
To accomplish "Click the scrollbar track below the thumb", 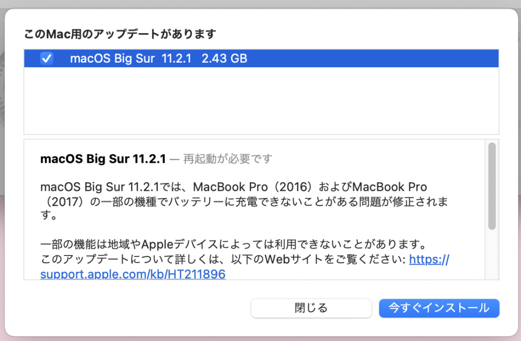I will [492, 254].
